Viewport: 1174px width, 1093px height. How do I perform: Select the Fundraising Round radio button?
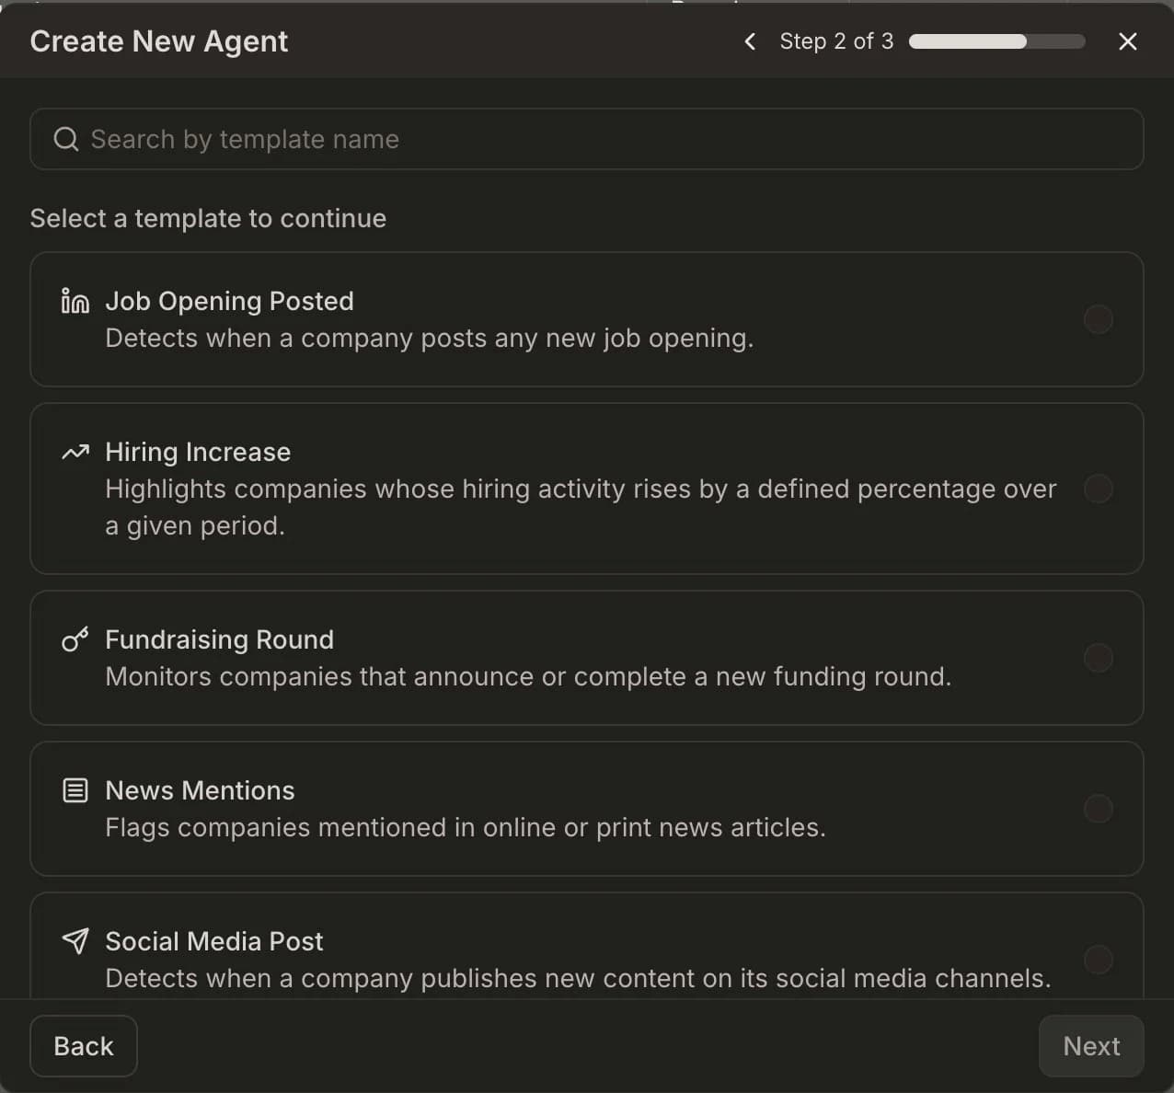click(x=1099, y=658)
